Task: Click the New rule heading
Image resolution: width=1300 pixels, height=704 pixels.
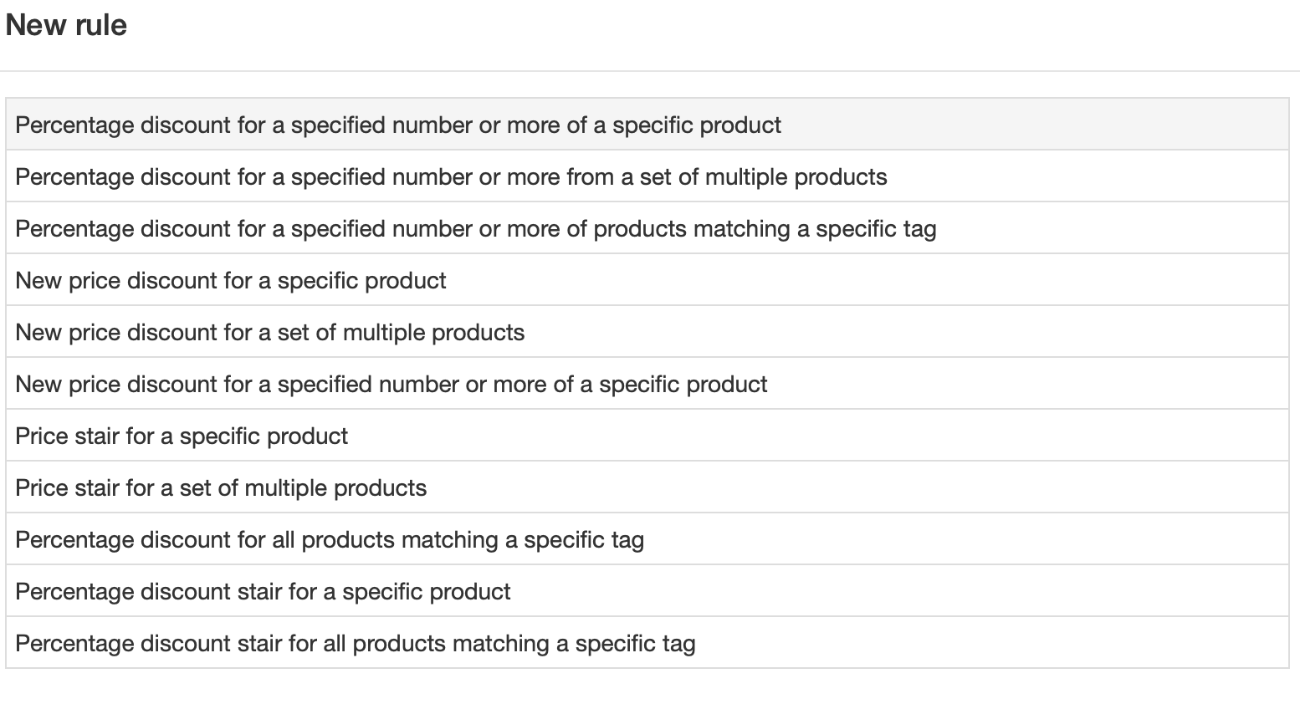Action: (66, 25)
